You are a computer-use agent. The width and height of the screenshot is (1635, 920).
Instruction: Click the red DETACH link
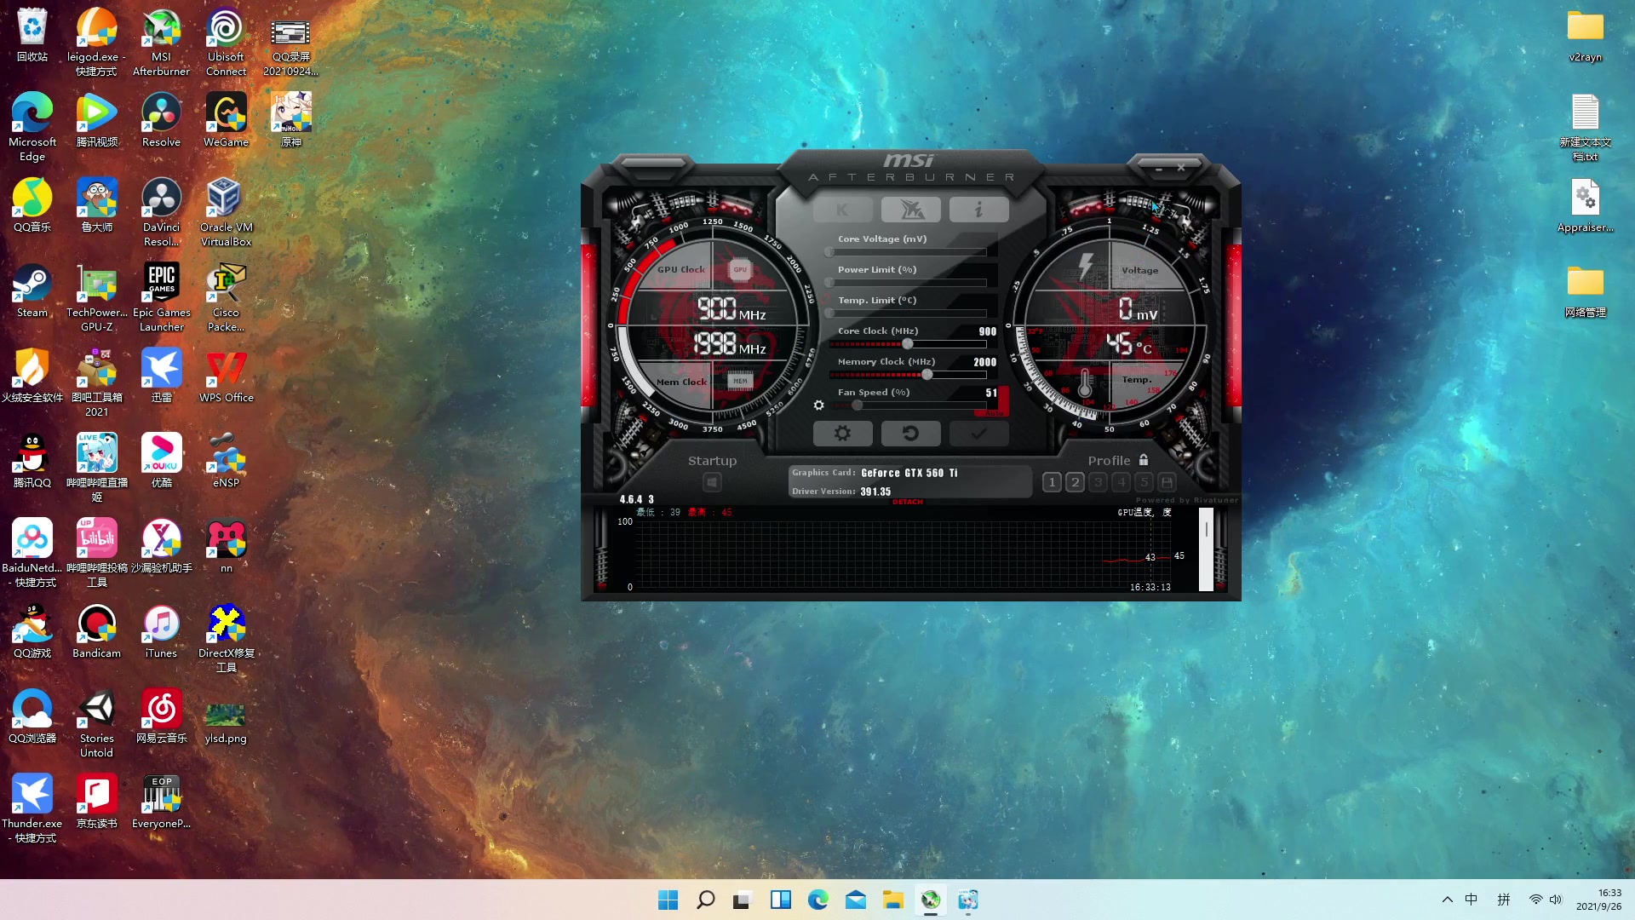click(x=908, y=502)
